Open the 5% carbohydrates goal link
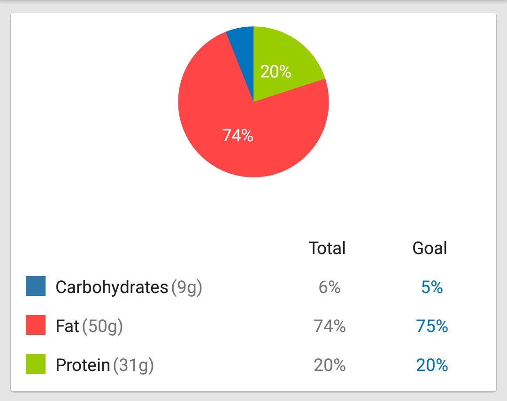This screenshot has width=507, height=401. 432,287
